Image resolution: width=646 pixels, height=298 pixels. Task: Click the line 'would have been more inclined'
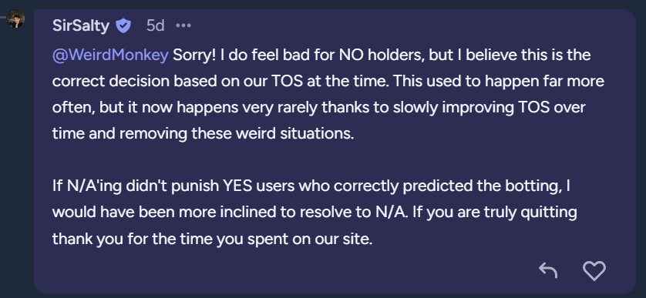[x=315, y=213]
